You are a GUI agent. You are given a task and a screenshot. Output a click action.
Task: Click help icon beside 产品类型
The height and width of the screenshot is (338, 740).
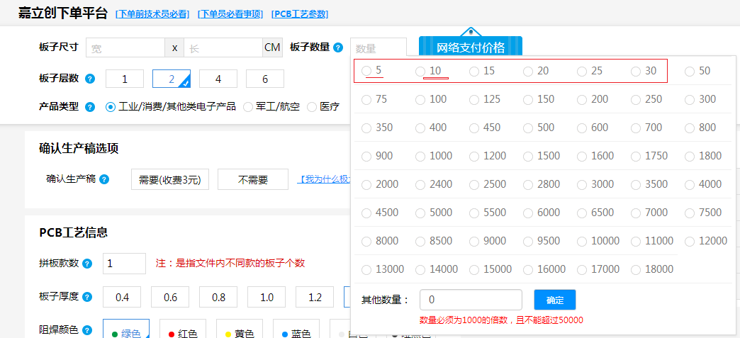[x=90, y=107]
